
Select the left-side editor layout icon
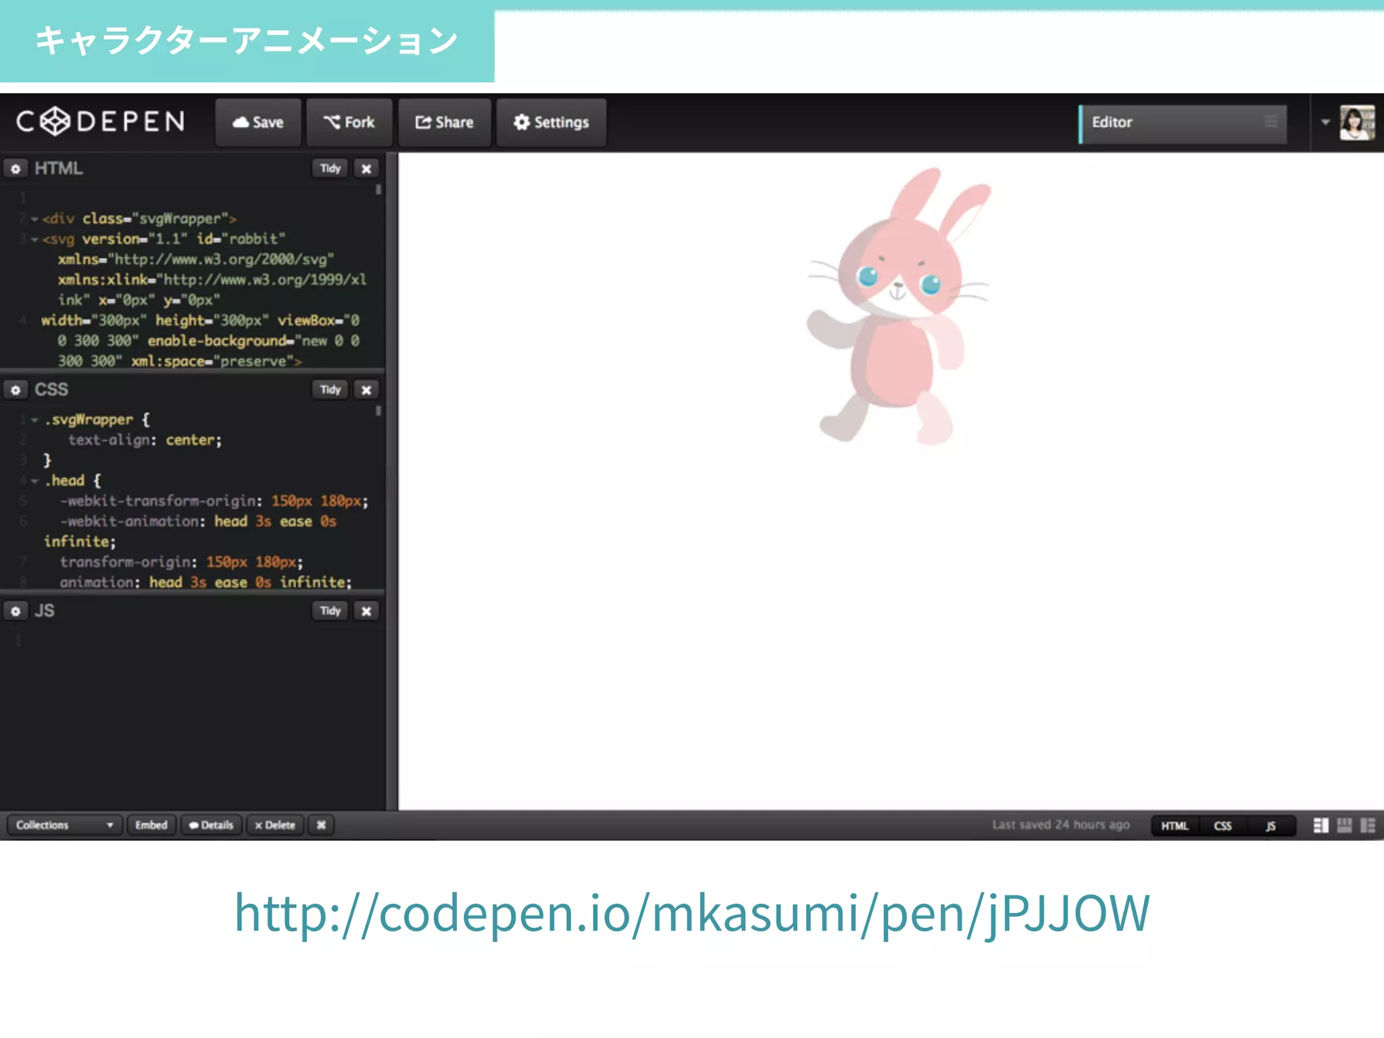[x=1320, y=825]
